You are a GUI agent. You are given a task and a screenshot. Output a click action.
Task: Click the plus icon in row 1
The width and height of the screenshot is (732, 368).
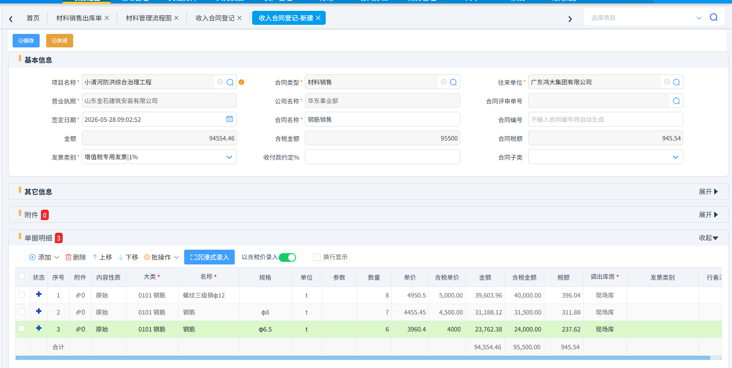click(39, 294)
